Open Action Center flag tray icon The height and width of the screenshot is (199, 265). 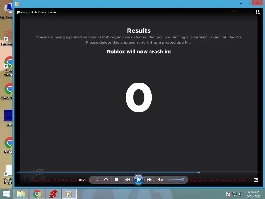pyautogui.click(x=228, y=194)
